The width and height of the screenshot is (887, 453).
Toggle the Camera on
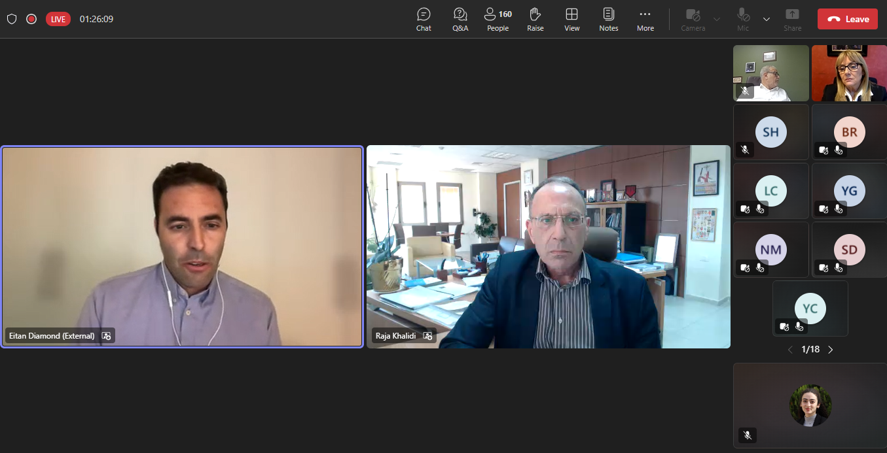pyautogui.click(x=693, y=19)
